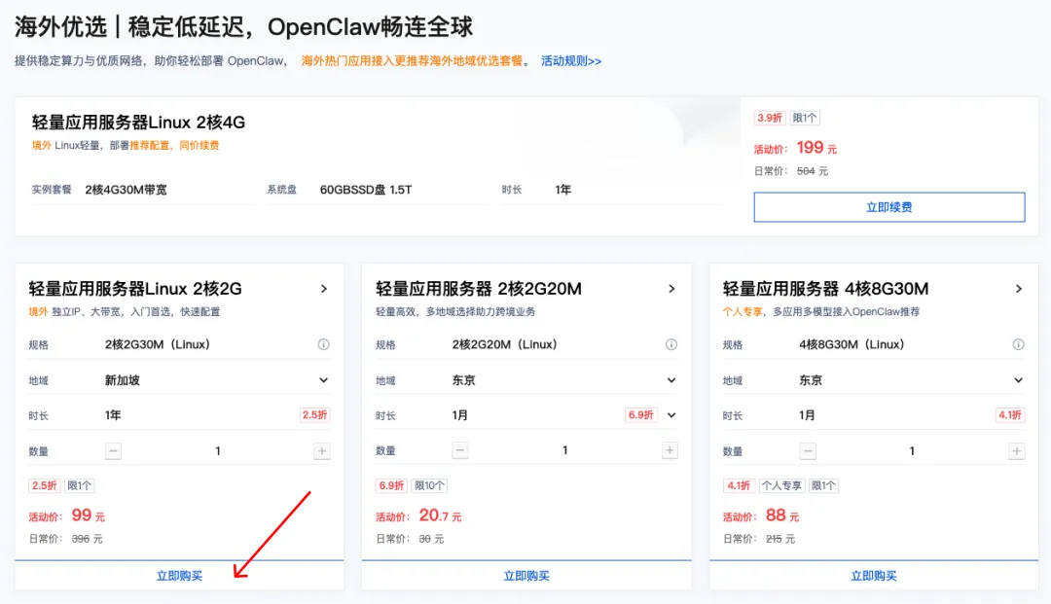Open details arrow for 2核2G20M card
The height and width of the screenshot is (604, 1051).
(670, 289)
